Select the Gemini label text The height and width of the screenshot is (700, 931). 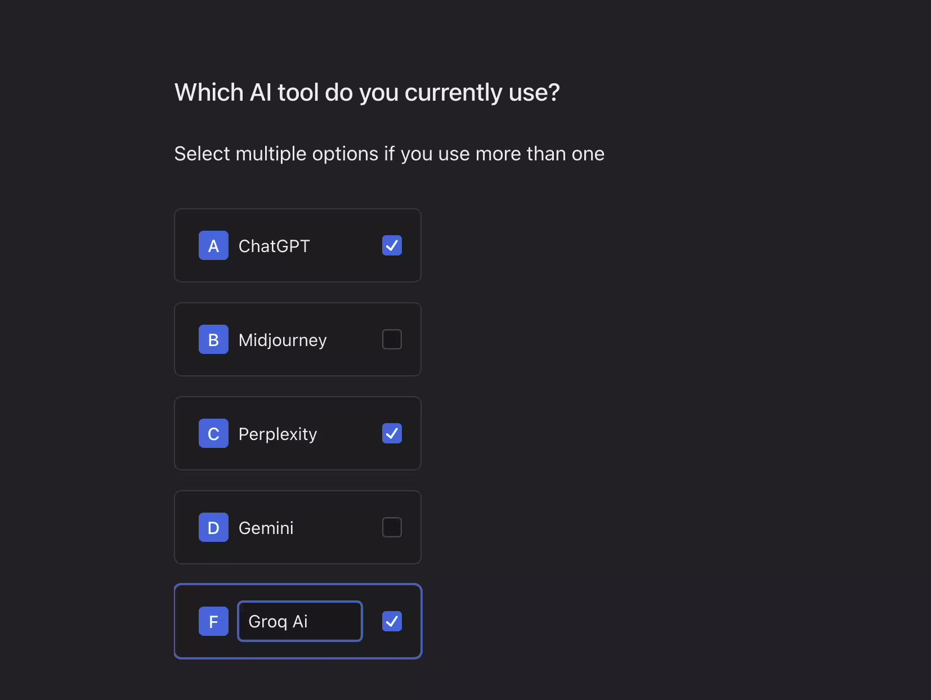click(x=266, y=528)
